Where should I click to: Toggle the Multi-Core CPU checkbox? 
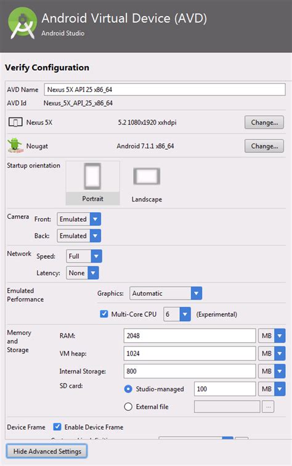[x=104, y=314]
